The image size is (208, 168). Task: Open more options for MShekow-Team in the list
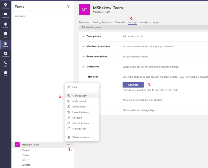click(69, 145)
